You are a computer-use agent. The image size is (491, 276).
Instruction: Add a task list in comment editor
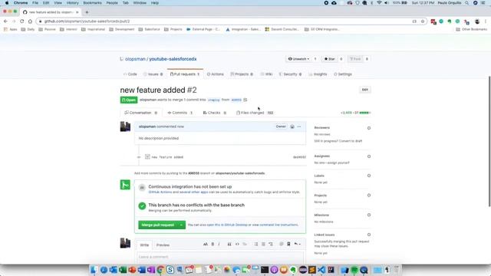271,244
